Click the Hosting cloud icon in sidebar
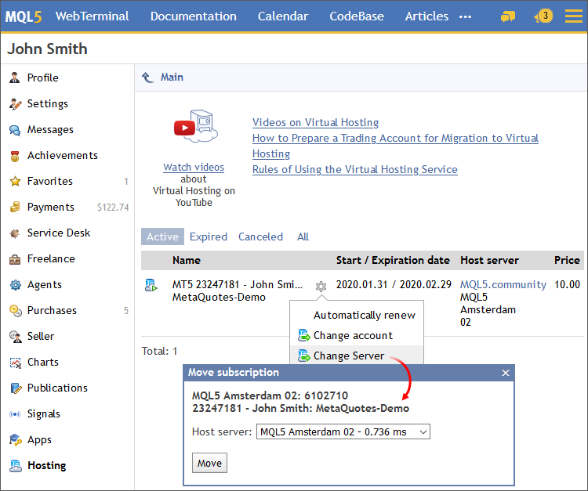The width and height of the screenshot is (588, 491). point(16,465)
